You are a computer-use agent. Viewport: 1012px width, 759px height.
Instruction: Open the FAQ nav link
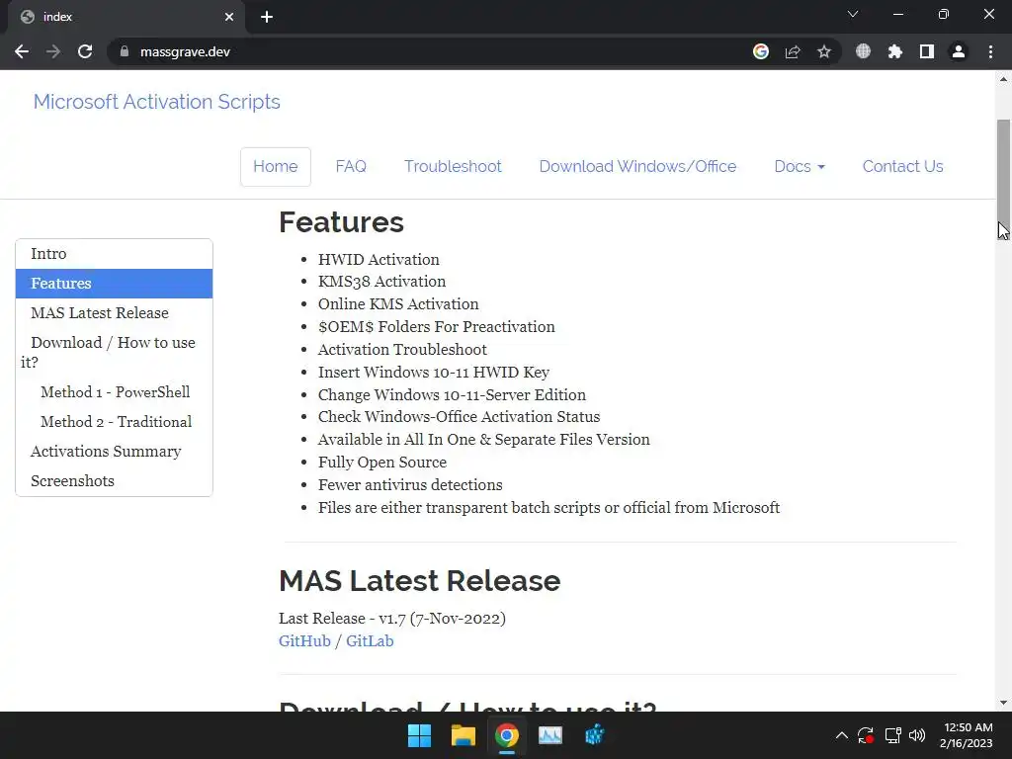point(351,166)
